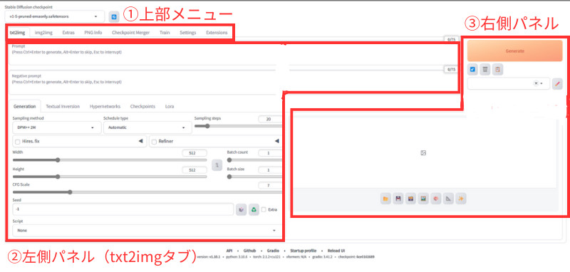Click the Generate button
The height and width of the screenshot is (272, 570).
point(514,51)
